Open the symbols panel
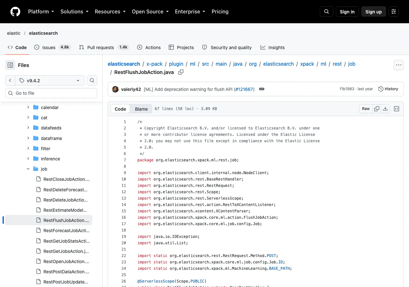This screenshot has width=409, height=287. tap(397, 109)
